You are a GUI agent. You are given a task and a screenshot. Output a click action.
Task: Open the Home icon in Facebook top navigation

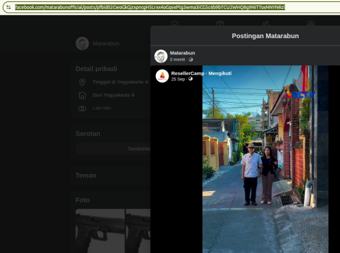coord(175,23)
